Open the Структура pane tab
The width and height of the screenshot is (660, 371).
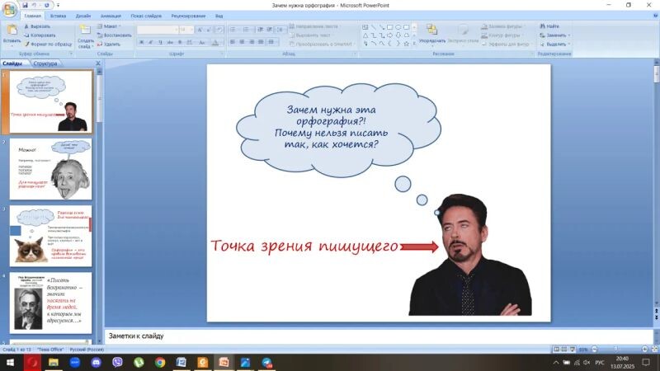[x=45, y=63]
